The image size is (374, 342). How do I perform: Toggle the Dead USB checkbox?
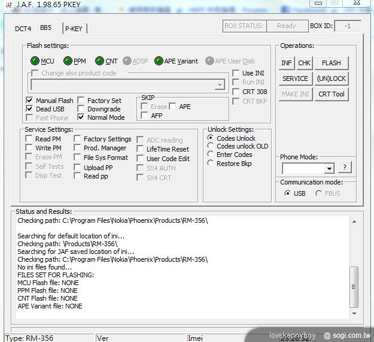pos(29,108)
